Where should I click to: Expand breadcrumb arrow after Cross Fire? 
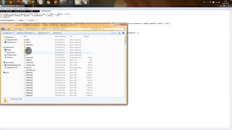pyautogui.click(x=60, y=29)
